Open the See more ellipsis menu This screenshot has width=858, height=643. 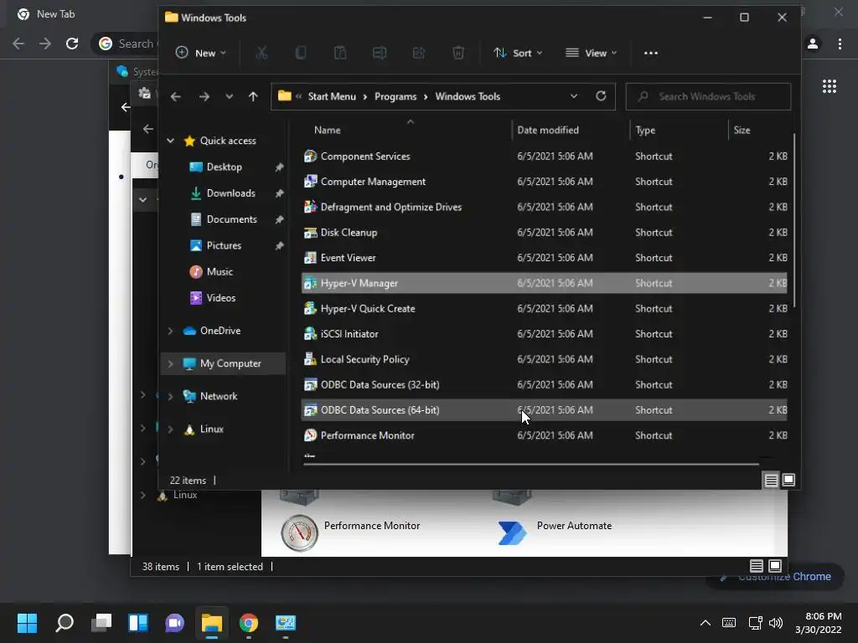[x=650, y=53]
